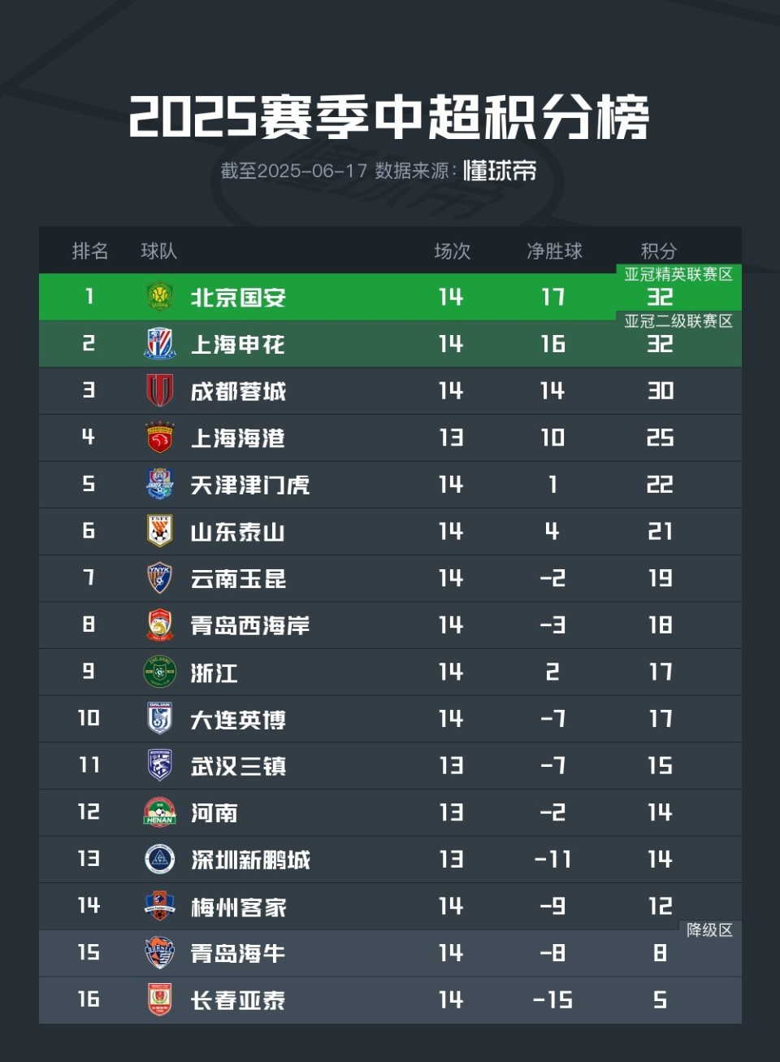
Task: Open the 云南玉昆 team name link
Action: (x=238, y=579)
